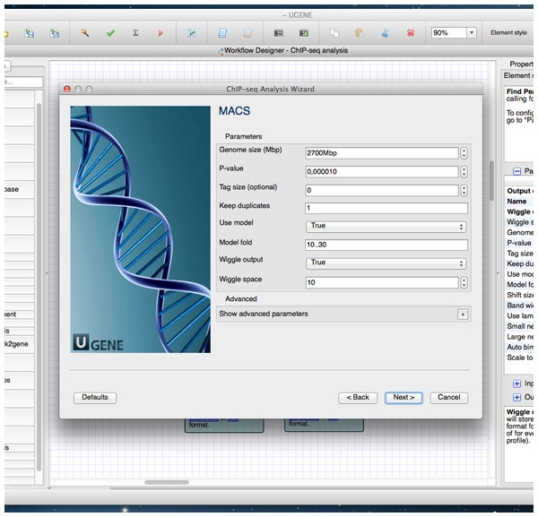
Task: Click the Genome size stepper arrows
Action: pos(464,153)
